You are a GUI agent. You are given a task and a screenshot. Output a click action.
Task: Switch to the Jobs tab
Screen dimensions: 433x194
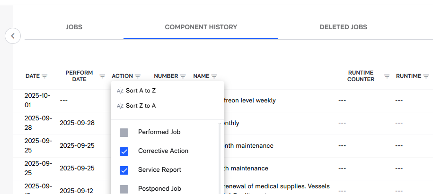tap(74, 27)
